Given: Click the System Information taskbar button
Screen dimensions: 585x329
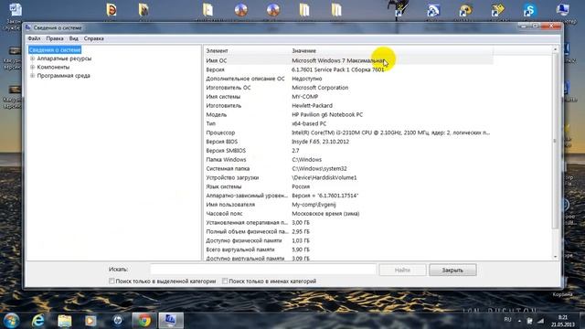Looking at the screenshot, I should (171, 321).
